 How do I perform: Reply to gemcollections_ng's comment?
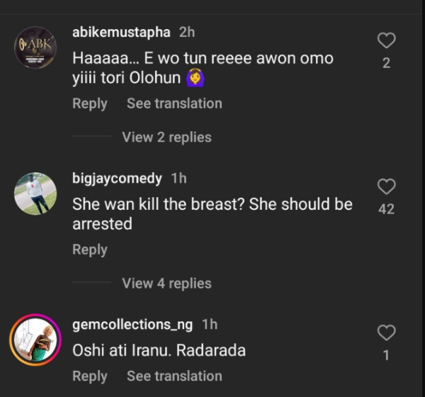tap(90, 376)
